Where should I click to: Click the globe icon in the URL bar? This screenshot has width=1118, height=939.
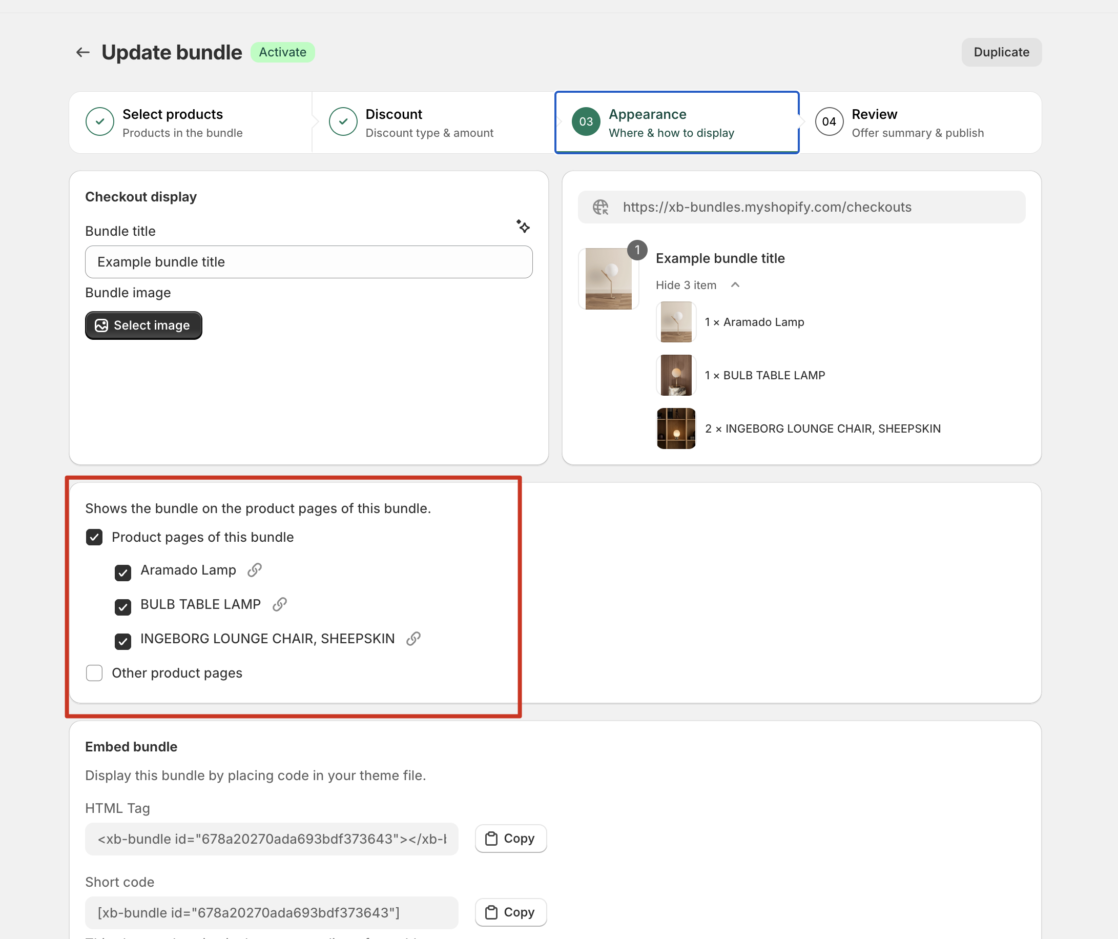pos(601,207)
